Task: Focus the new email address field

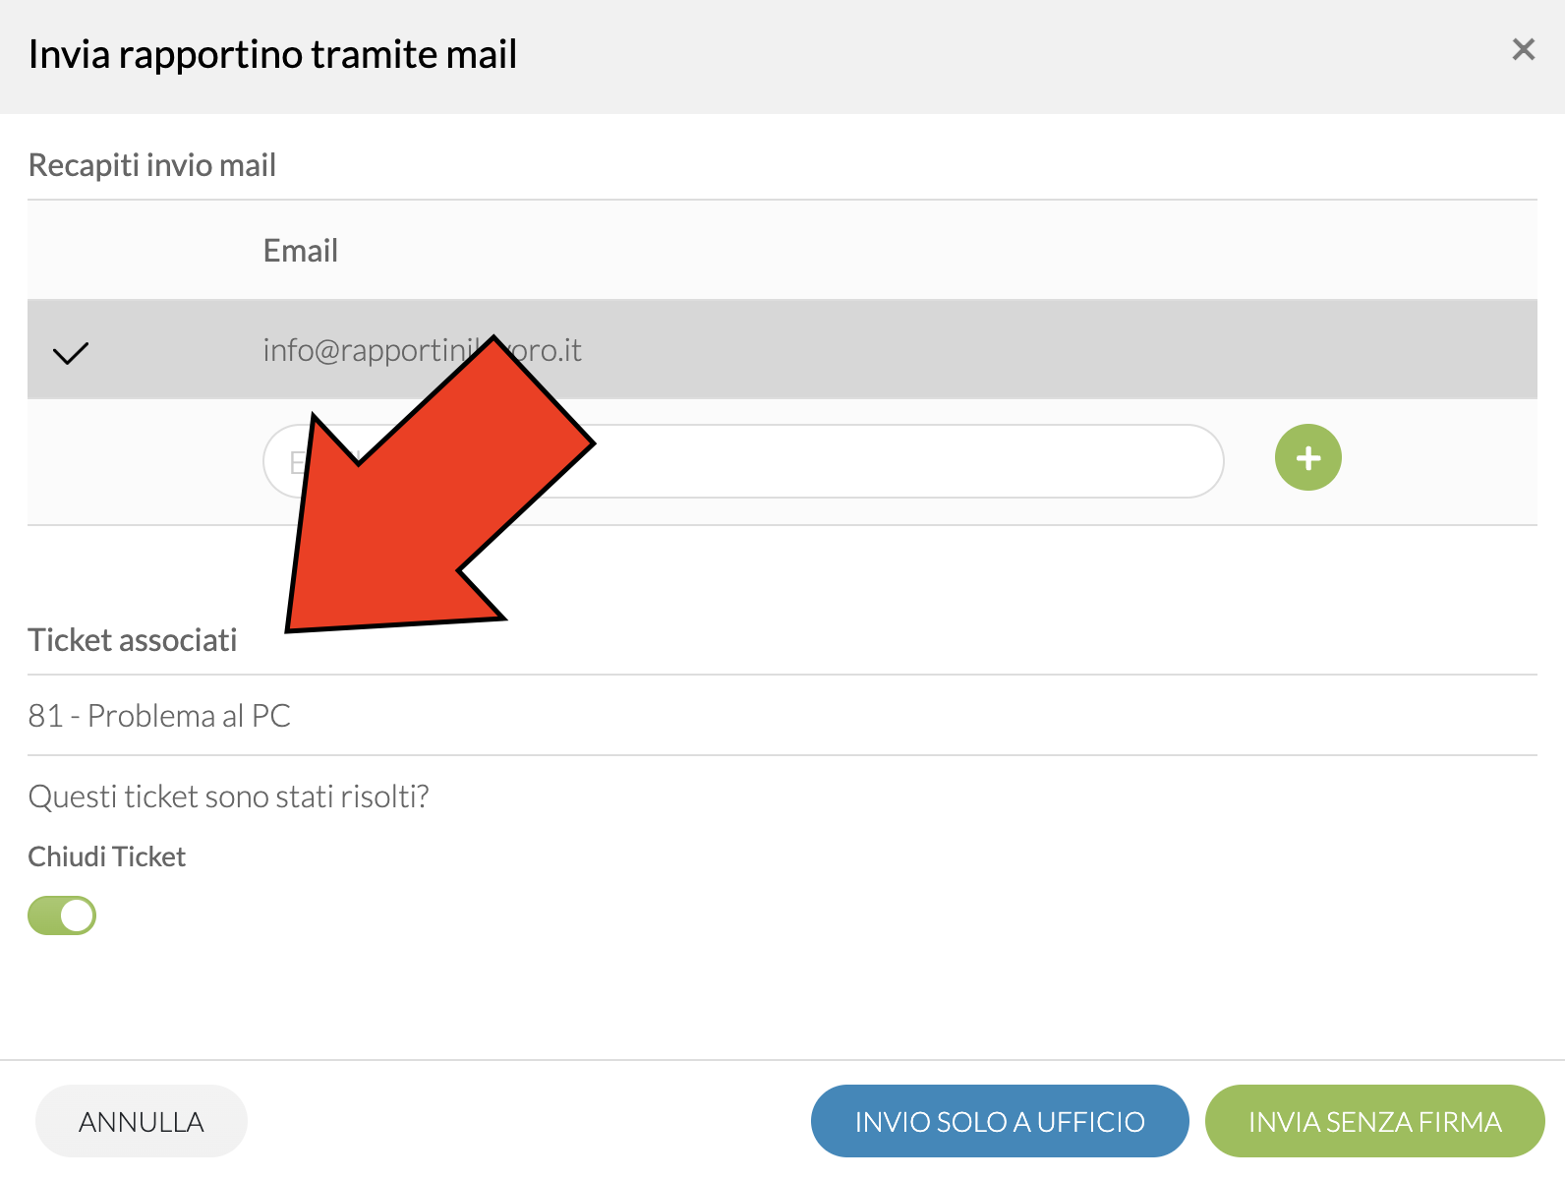Action: click(x=743, y=461)
